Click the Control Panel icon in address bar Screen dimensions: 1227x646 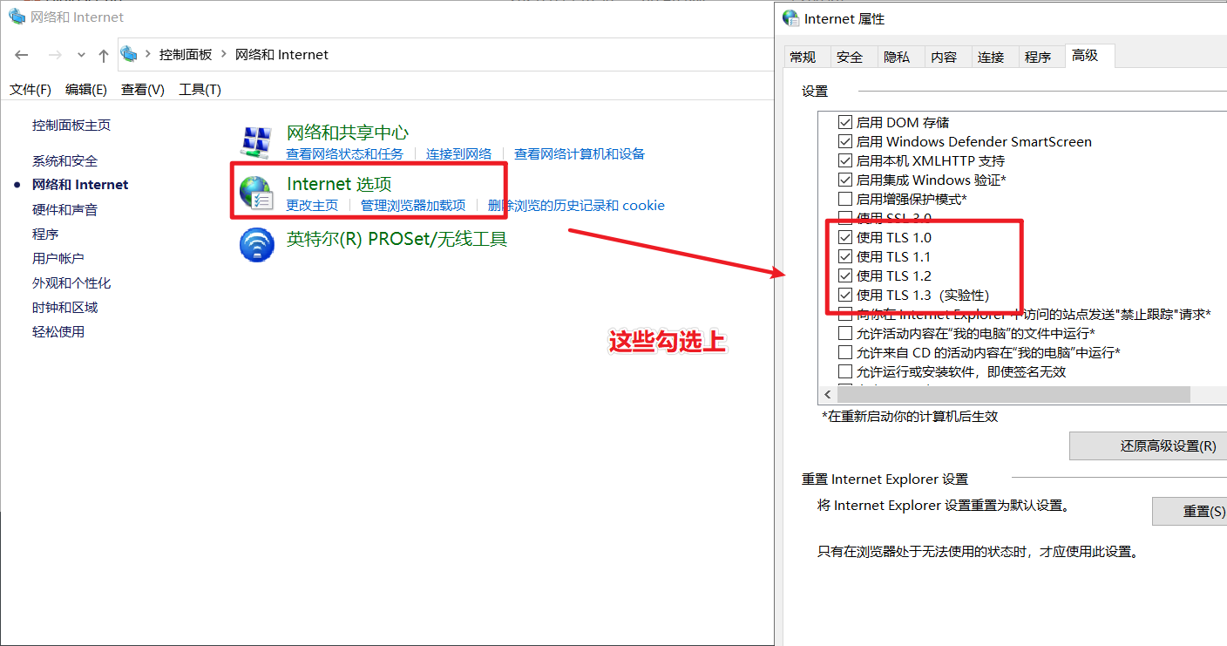129,54
